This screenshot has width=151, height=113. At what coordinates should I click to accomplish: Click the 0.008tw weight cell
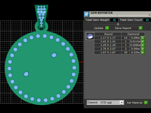tap(135, 45)
